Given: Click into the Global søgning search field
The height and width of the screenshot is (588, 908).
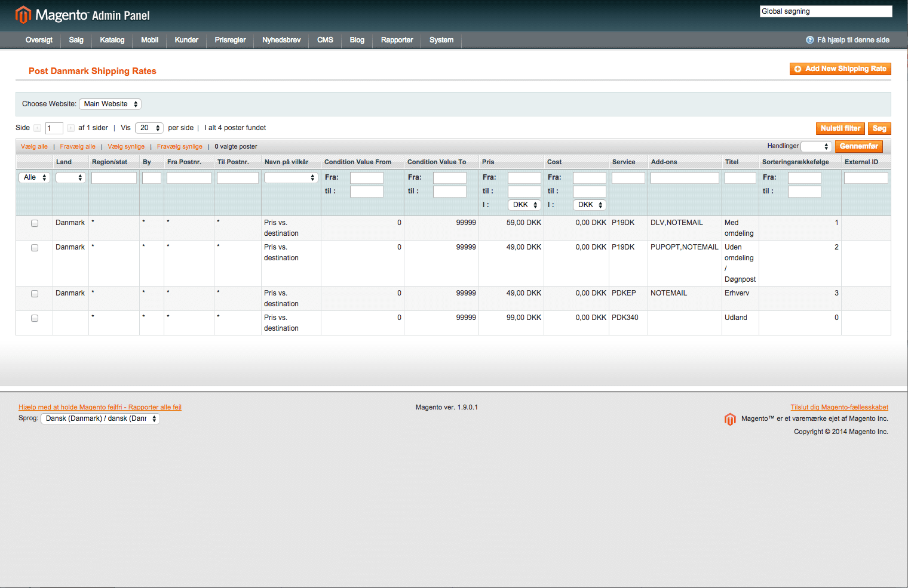Looking at the screenshot, I should pyautogui.click(x=826, y=11).
